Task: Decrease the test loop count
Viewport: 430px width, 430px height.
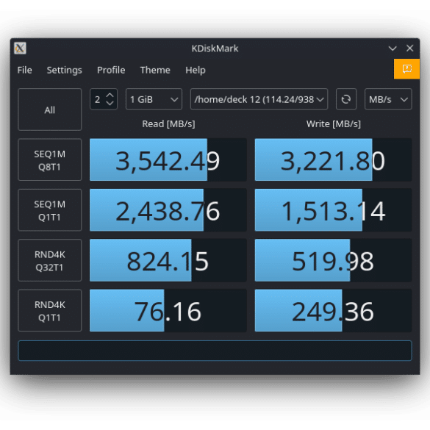Action: (x=110, y=103)
